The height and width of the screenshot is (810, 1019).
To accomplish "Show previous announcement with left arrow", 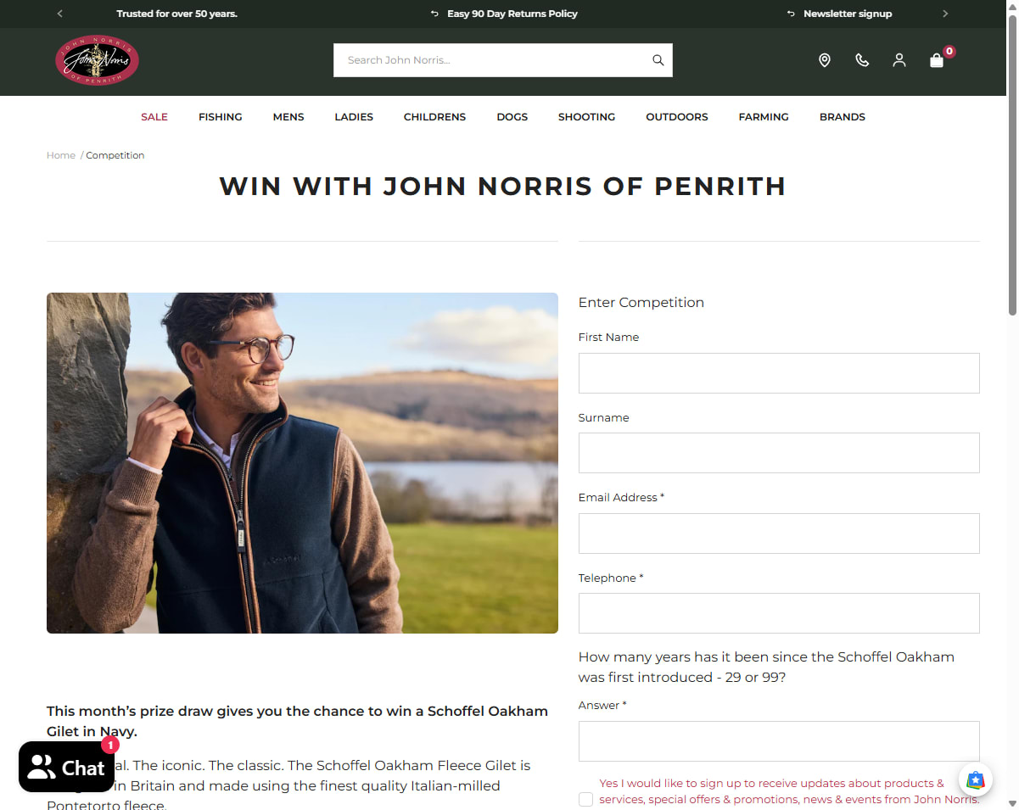I will (59, 14).
